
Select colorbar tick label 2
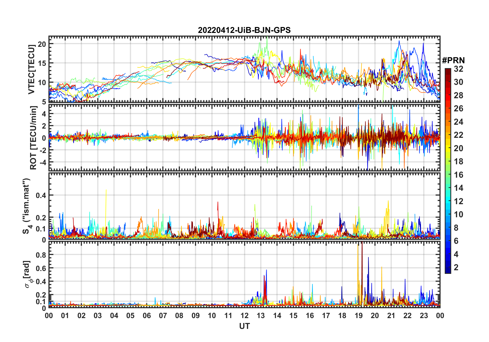click(x=456, y=267)
